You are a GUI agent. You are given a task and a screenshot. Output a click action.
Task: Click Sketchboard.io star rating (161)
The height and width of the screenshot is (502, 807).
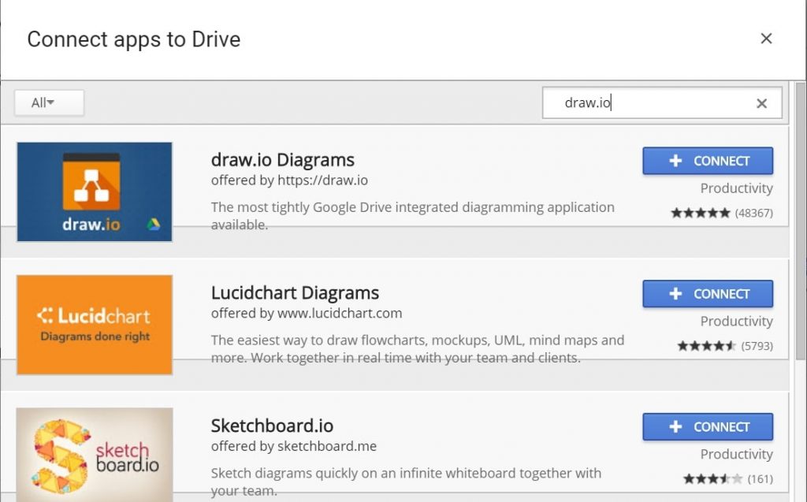click(x=727, y=479)
